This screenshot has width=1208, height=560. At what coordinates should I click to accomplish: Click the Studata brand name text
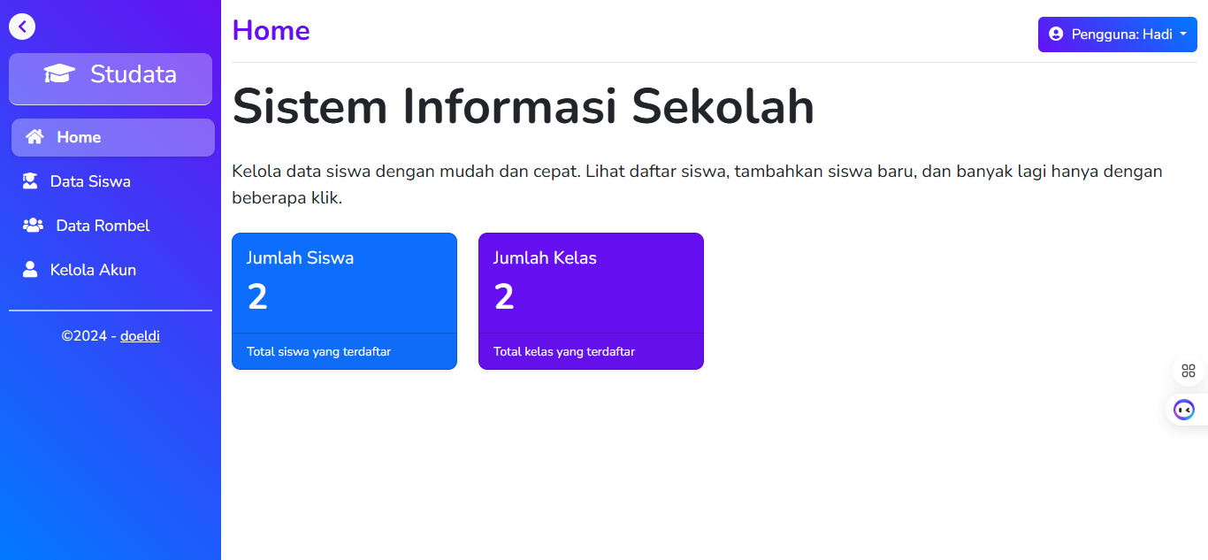134,74
